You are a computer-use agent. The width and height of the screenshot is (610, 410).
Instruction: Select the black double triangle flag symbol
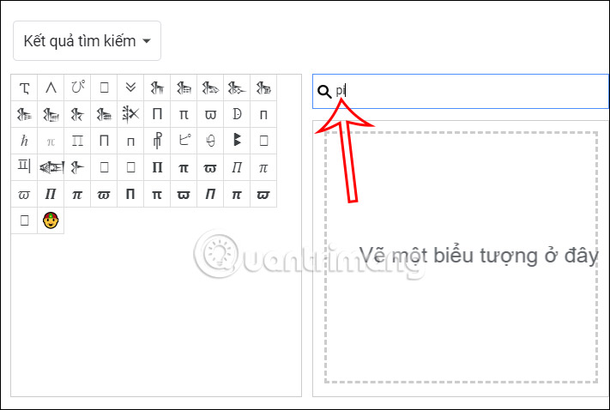[x=237, y=141]
